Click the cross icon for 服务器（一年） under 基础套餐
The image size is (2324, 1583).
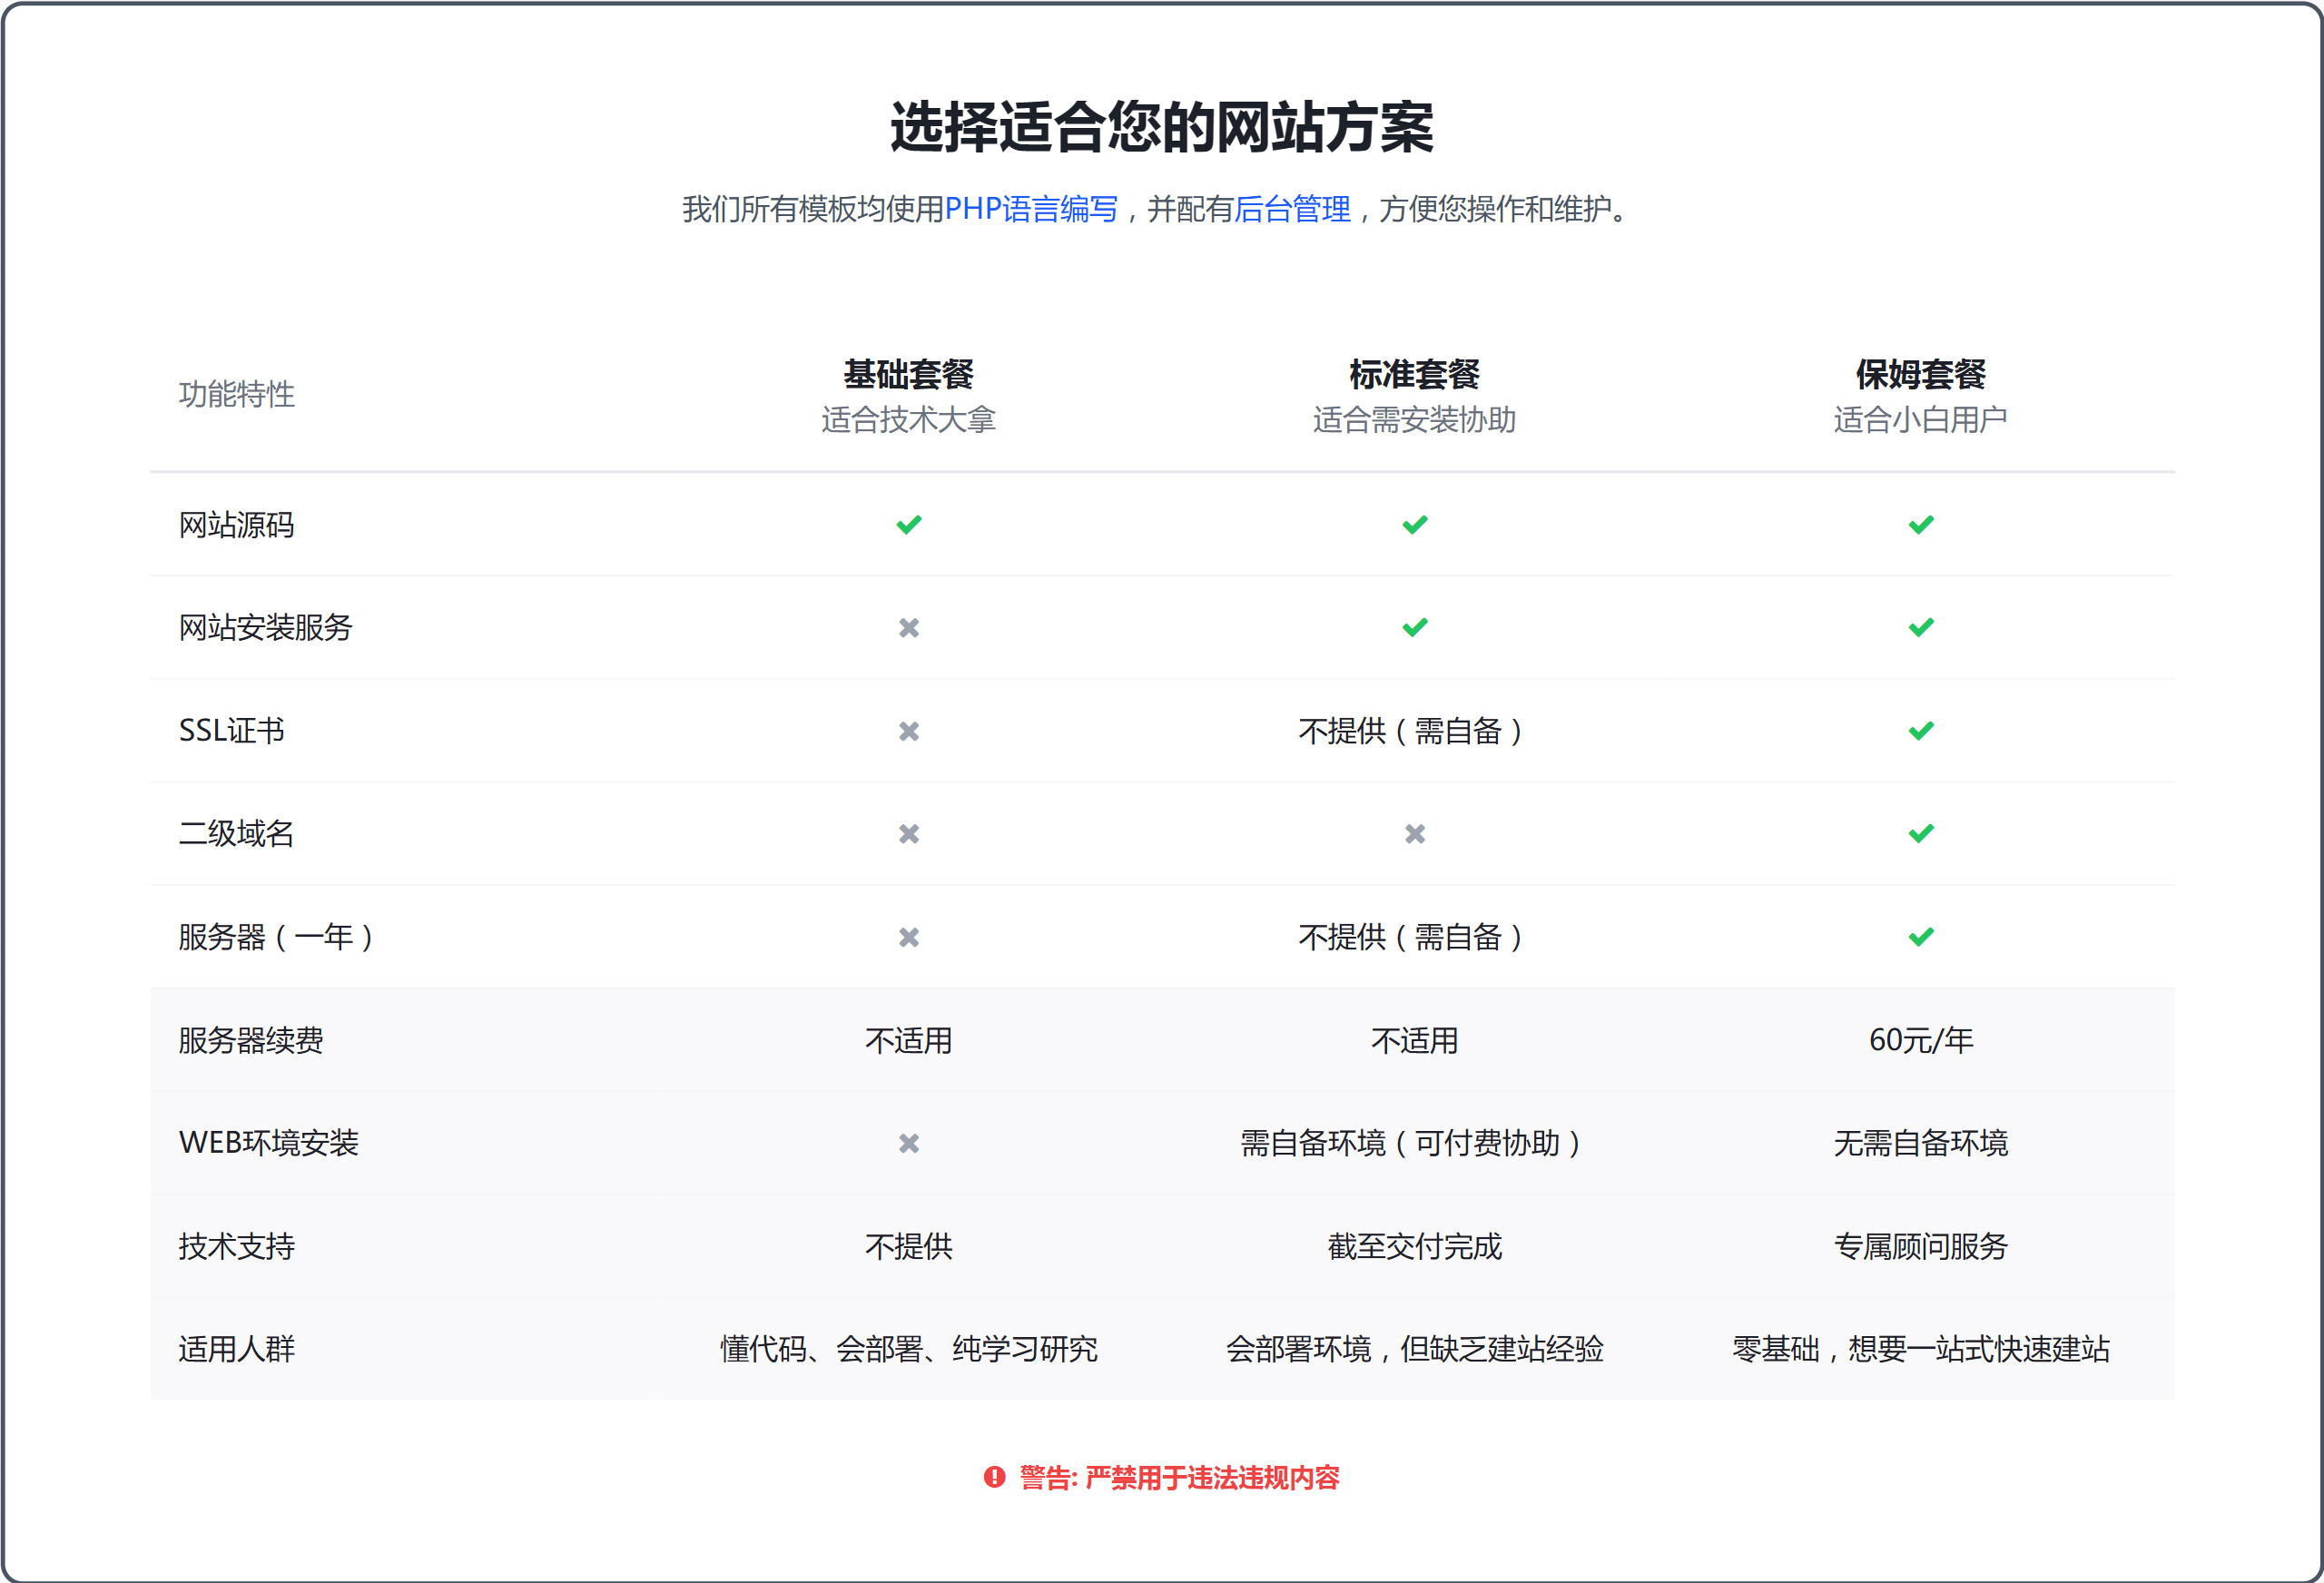click(x=908, y=937)
